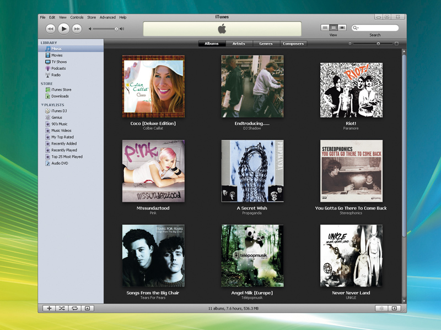
Task: Open the Advanced menu
Action: click(x=107, y=18)
